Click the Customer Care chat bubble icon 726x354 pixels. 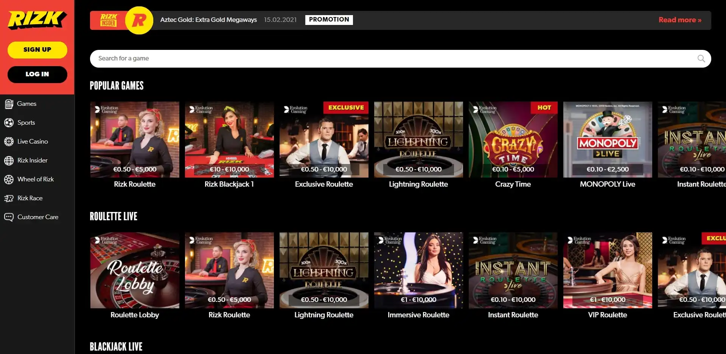pyautogui.click(x=9, y=217)
